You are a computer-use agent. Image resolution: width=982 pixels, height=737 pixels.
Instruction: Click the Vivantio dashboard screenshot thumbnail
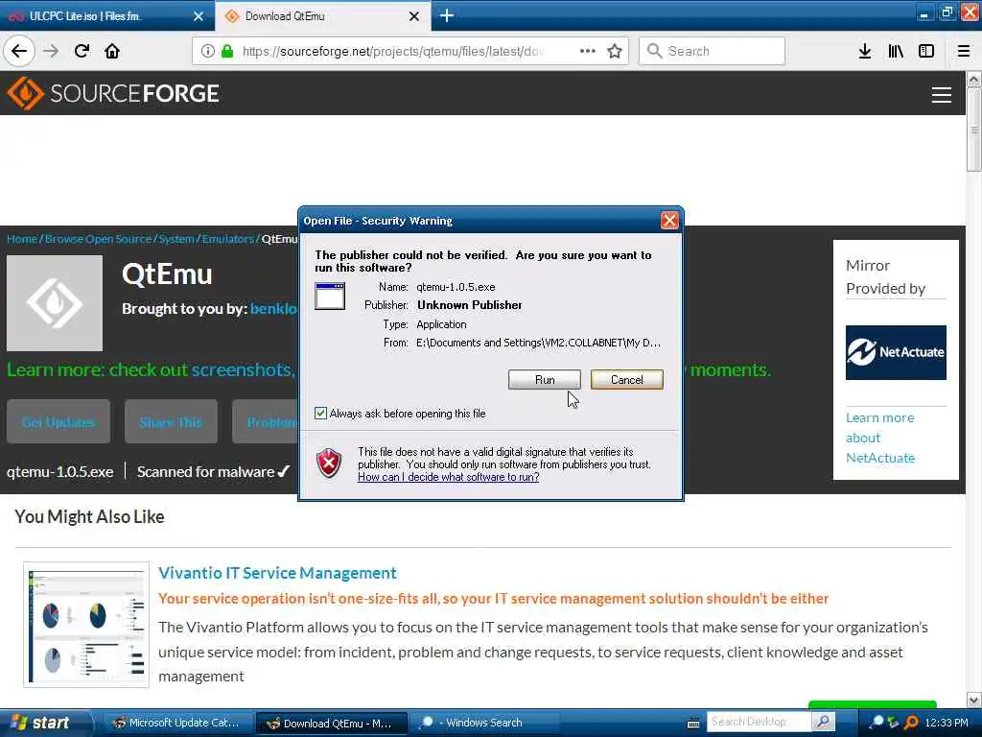tap(86, 624)
